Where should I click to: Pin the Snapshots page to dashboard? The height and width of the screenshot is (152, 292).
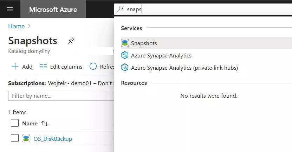tap(71, 41)
